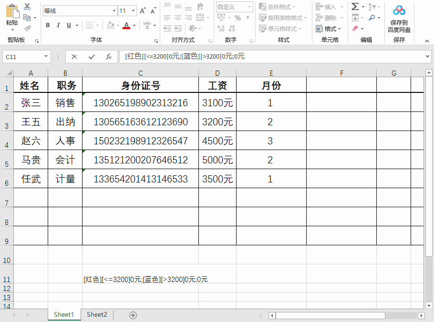Screen dimensions: 434x322
Task: Select the Sheet1 tab
Action: tap(64, 314)
